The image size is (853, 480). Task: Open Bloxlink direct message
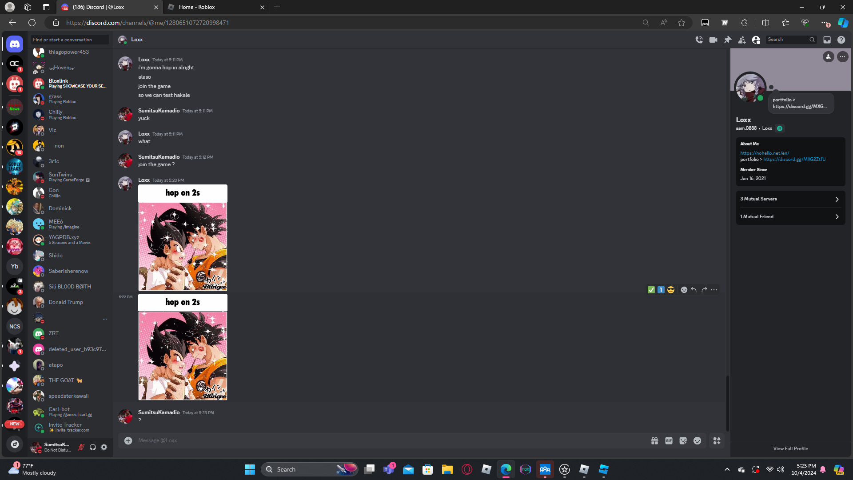pyautogui.click(x=70, y=83)
